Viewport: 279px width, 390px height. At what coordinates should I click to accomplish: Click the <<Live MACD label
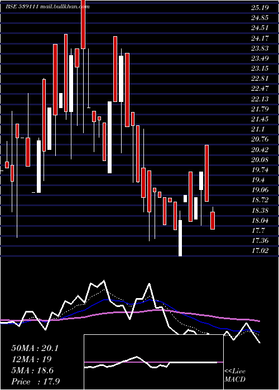pos(235,376)
